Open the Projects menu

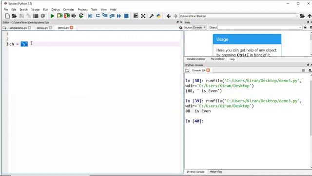point(82,10)
